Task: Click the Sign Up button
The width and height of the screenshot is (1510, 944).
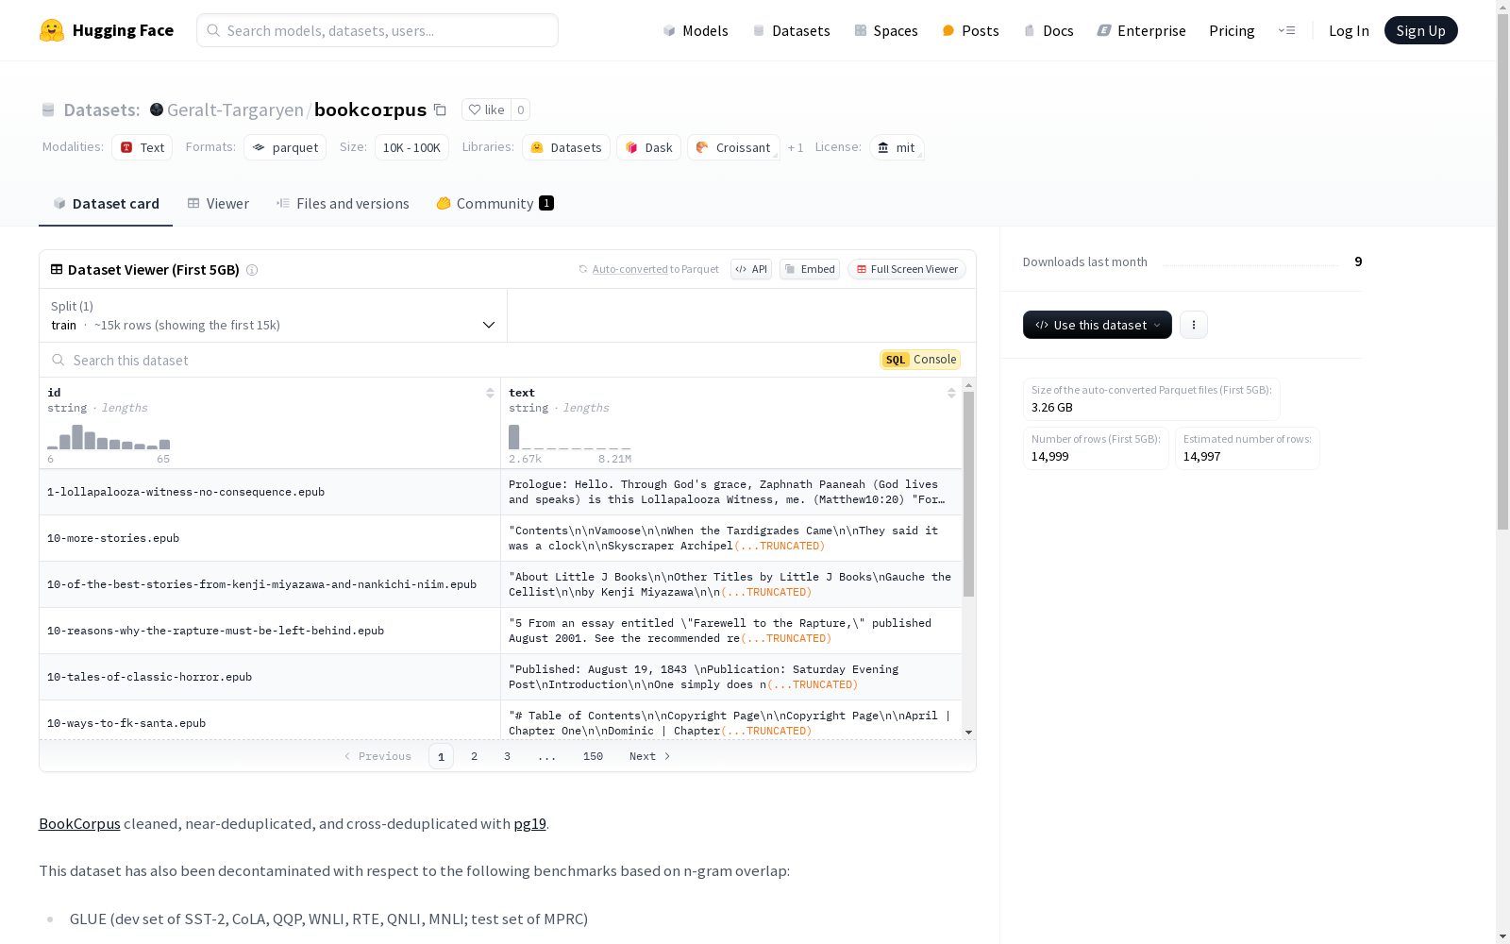Action: click(x=1420, y=30)
